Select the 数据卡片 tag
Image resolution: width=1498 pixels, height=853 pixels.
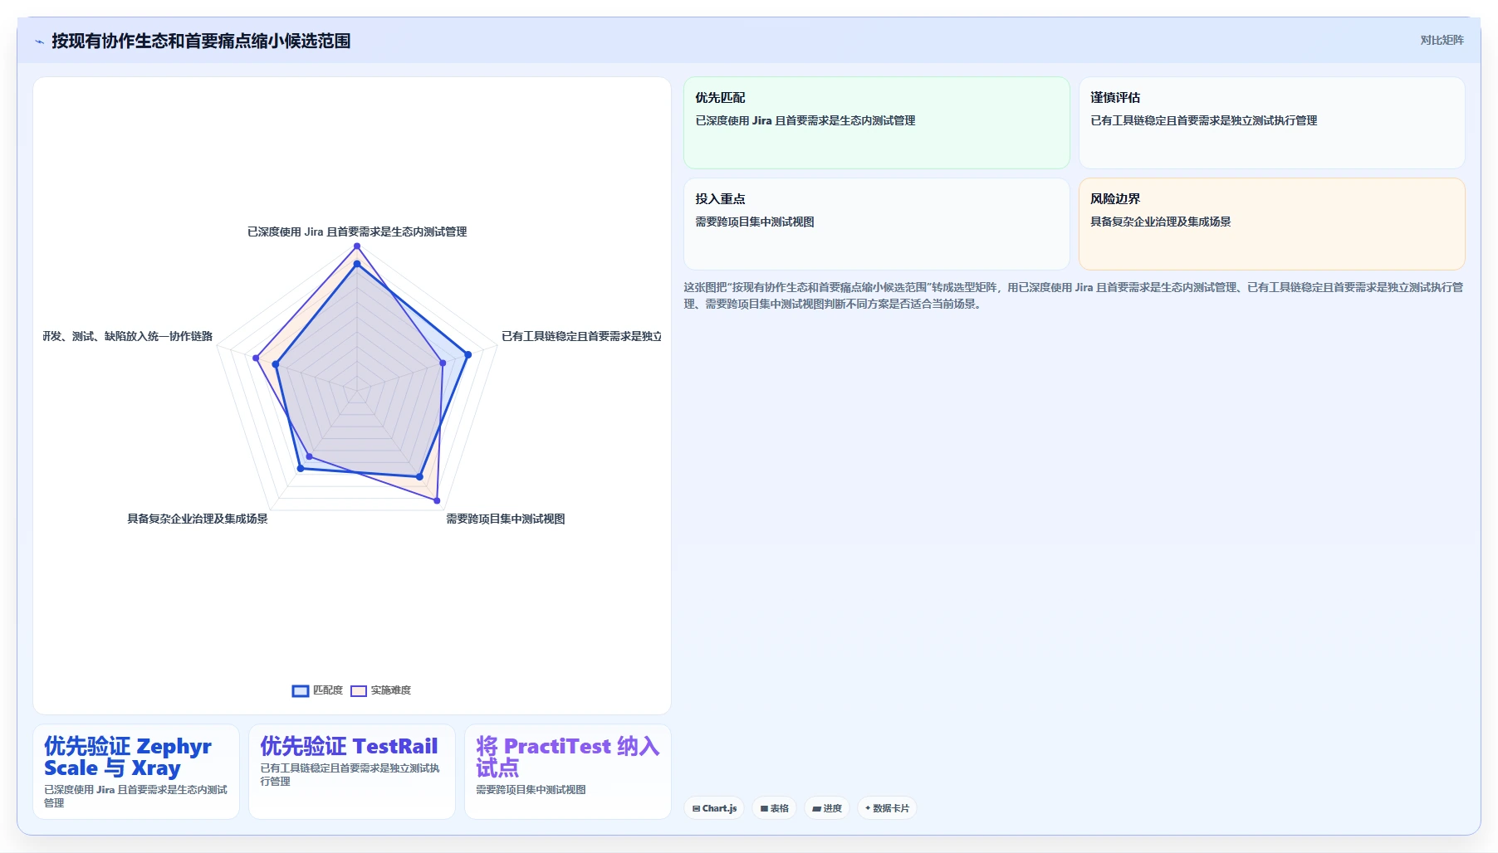(x=887, y=808)
